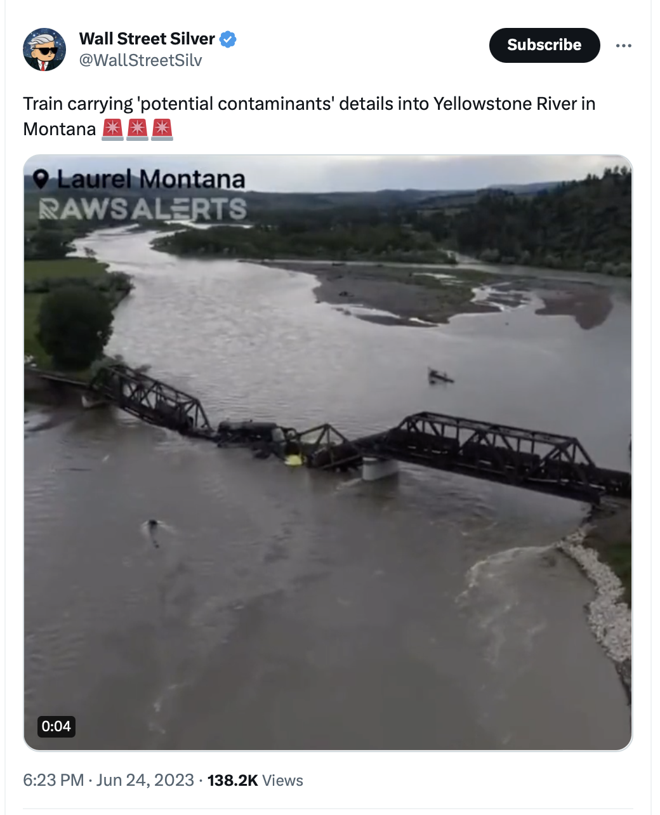Screen dimensions: 660x815
Task: Click the third red siren emoji
Action: (162, 129)
